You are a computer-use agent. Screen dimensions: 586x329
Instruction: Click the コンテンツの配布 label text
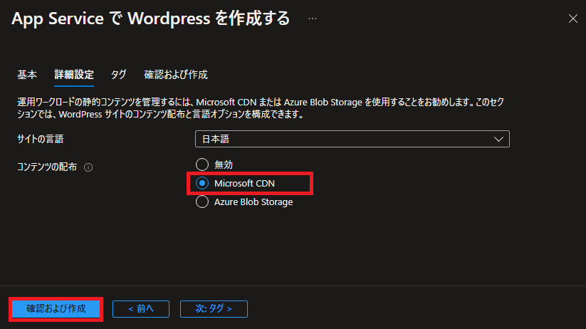47,167
